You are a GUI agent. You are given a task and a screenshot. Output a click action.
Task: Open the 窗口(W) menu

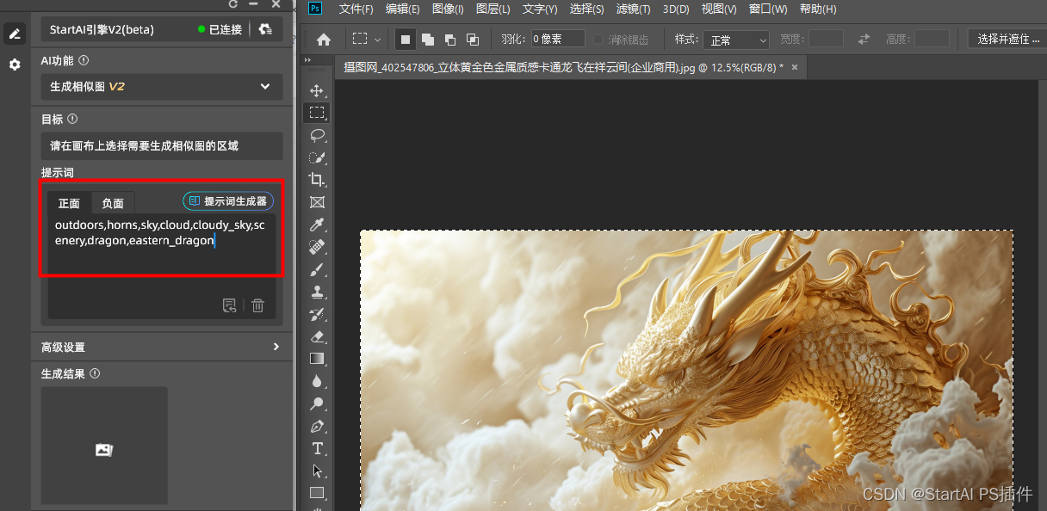tap(768, 9)
